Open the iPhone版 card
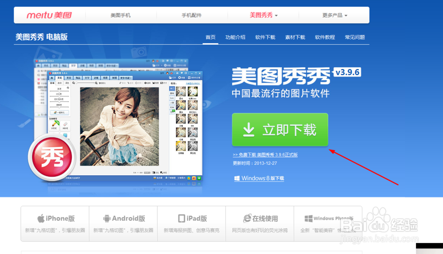This screenshot has height=254, width=443. (x=55, y=224)
